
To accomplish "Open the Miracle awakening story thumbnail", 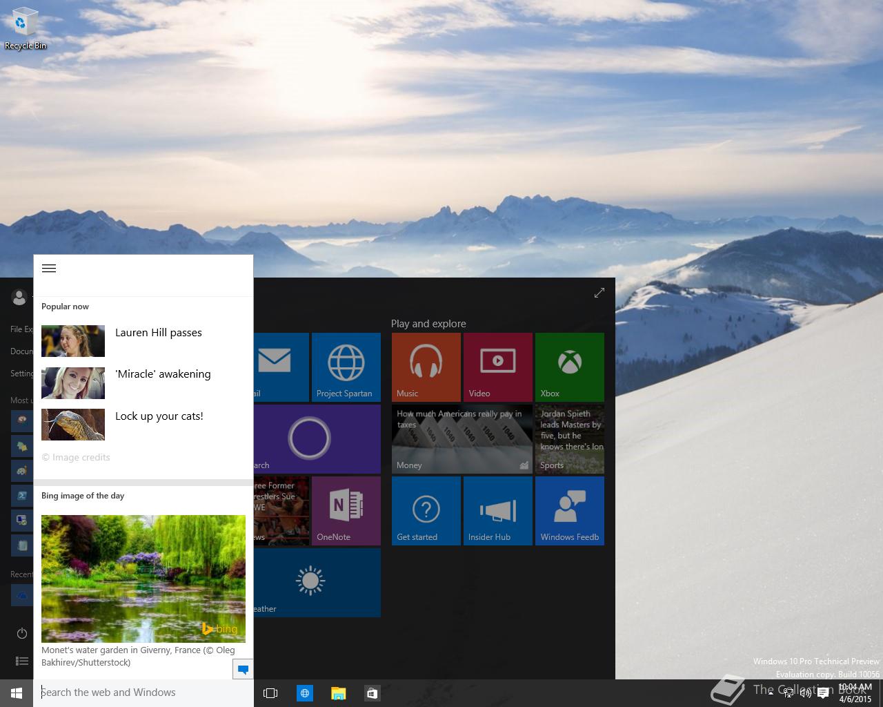I will click(x=73, y=382).
